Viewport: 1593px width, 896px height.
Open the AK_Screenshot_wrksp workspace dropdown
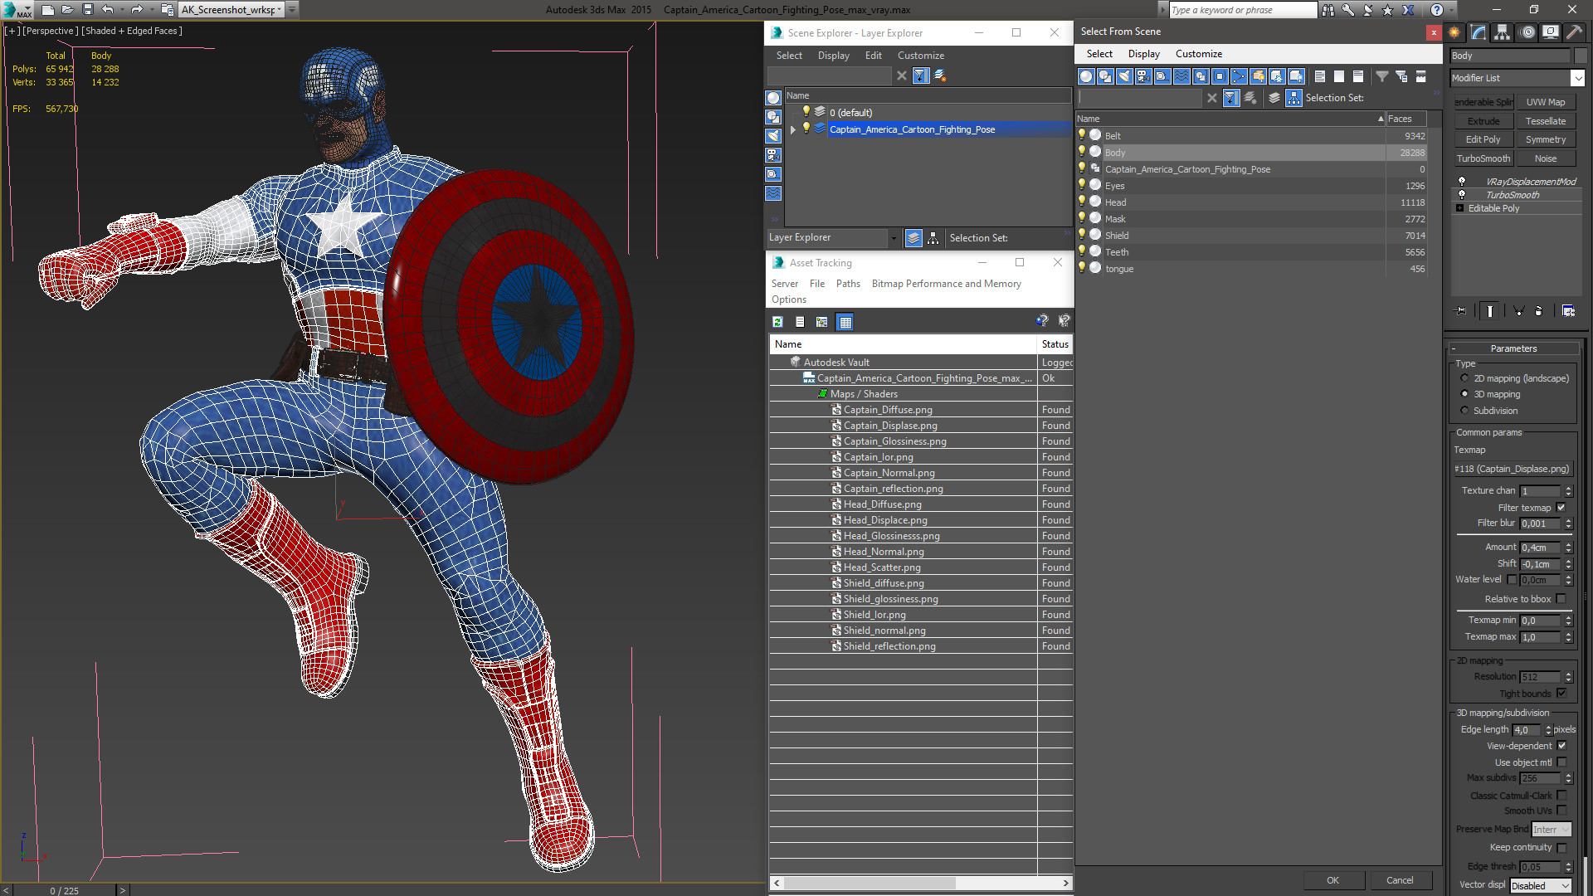pos(280,10)
